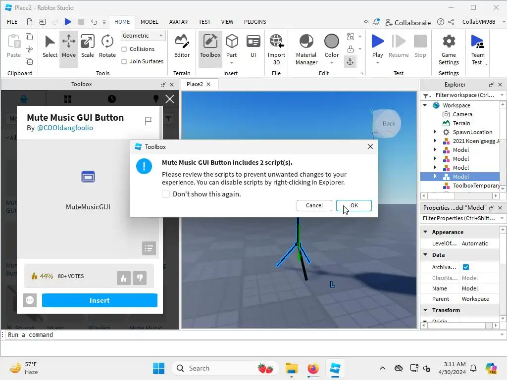This screenshot has height=380, width=507.
Task: Open Windows Start menu
Action: tap(158, 368)
